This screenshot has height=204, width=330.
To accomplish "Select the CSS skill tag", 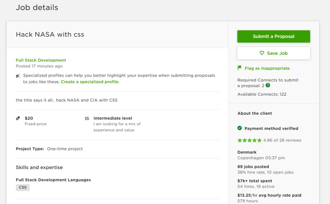I will [x=23, y=187].
